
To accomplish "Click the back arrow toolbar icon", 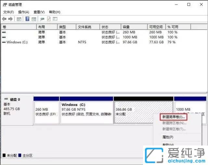I will tap(4, 19).
